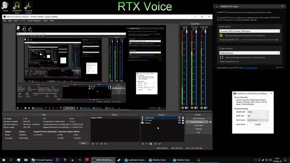Switch to LawBreakers Sound taskbar window
This screenshot has width=290, height=163.
tap(135, 160)
